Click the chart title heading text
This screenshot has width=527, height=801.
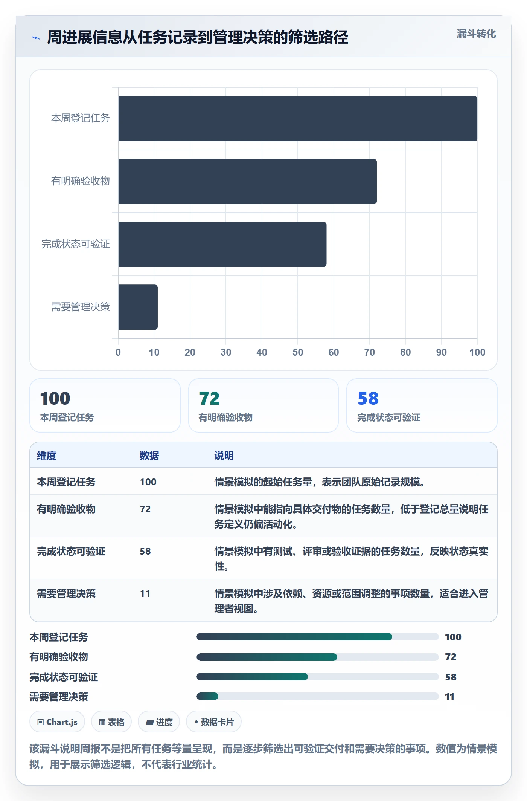coord(198,37)
